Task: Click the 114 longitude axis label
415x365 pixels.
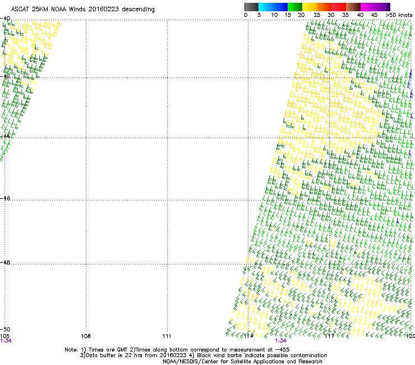Action: (x=248, y=336)
